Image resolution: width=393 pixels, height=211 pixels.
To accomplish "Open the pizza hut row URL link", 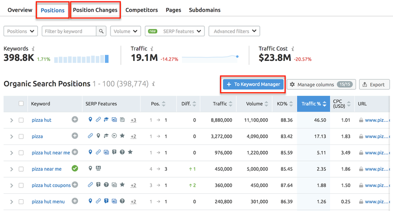I will click(377, 120).
